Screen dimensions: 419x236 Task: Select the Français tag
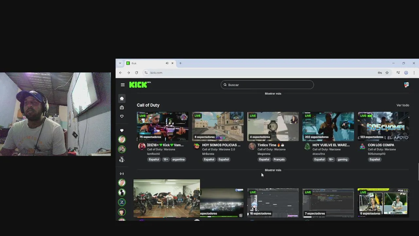[279, 160]
